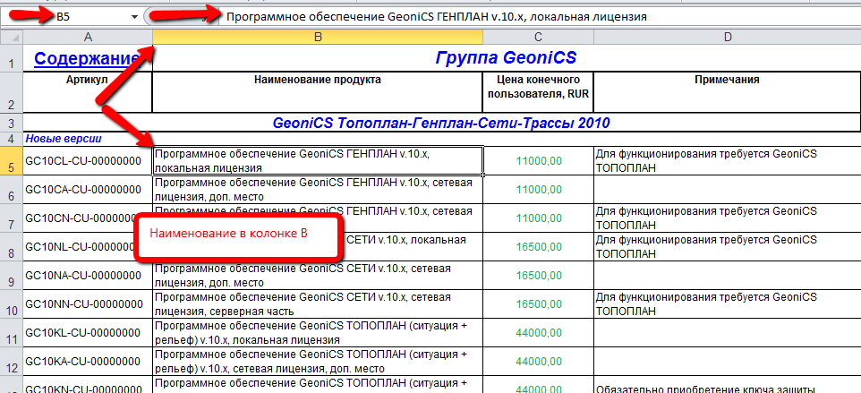Select column B header
This screenshot has height=393, width=861.
[x=318, y=37]
